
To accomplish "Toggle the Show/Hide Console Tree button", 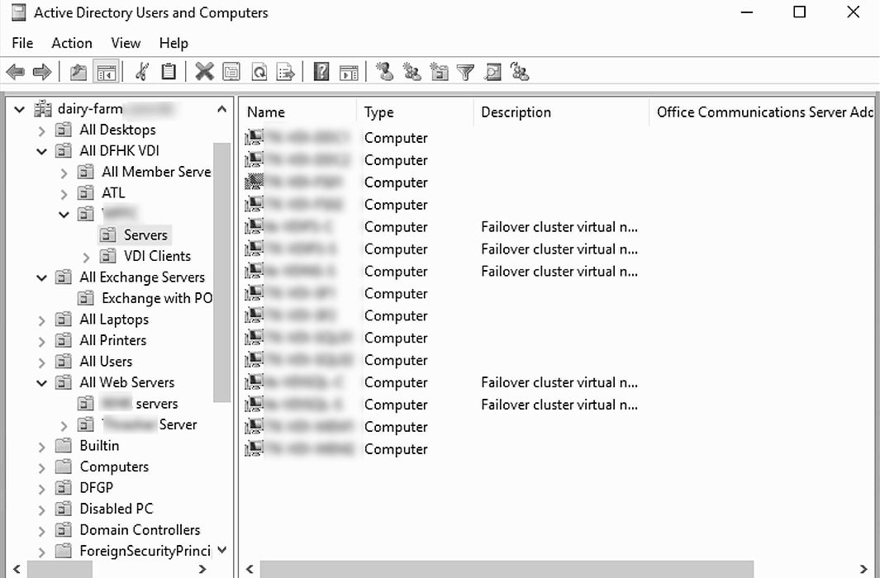I will tap(106, 72).
